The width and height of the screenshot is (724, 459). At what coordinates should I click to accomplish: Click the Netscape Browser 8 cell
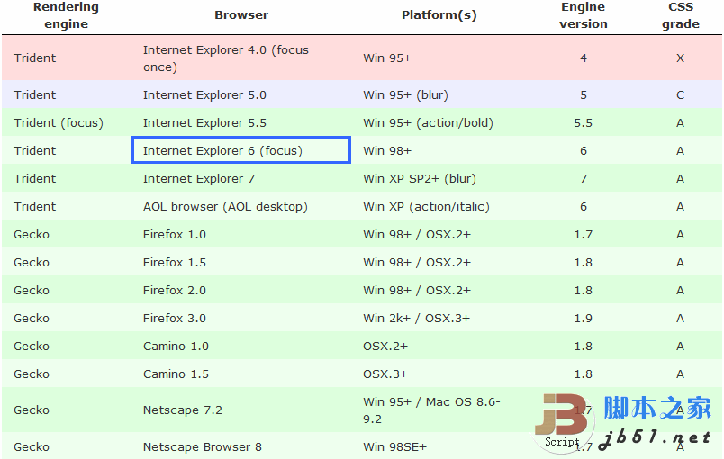[x=241, y=446]
